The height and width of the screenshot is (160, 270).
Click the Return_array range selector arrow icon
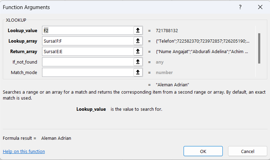click(138, 52)
